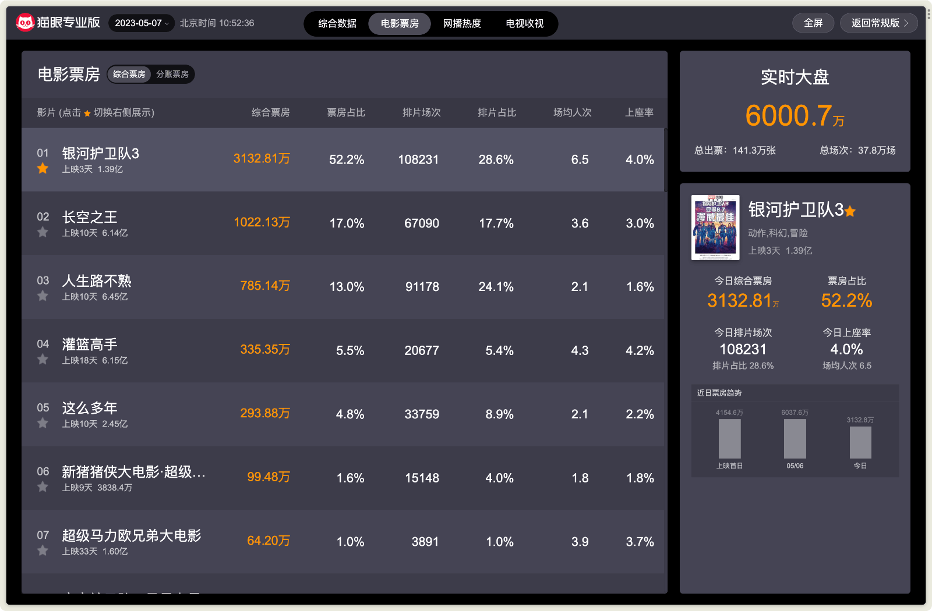Select movie title 长空之王
Image resolution: width=932 pixels, height=611 pixels.
(x=90, y=217)
